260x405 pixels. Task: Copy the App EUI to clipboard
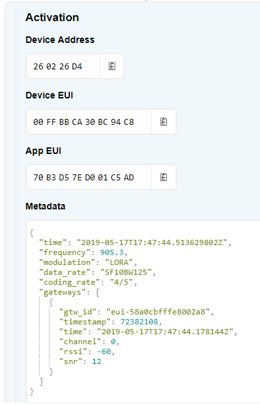coord(164,177)
